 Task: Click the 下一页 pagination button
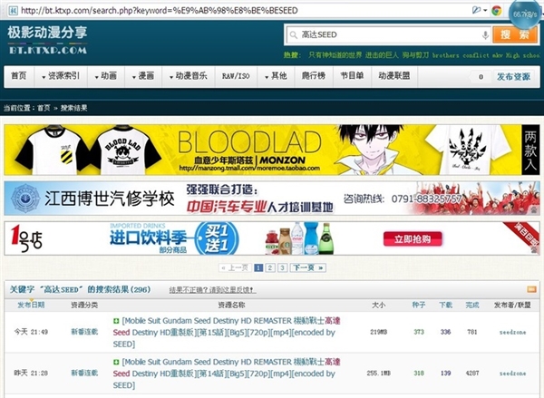point(307,267)
